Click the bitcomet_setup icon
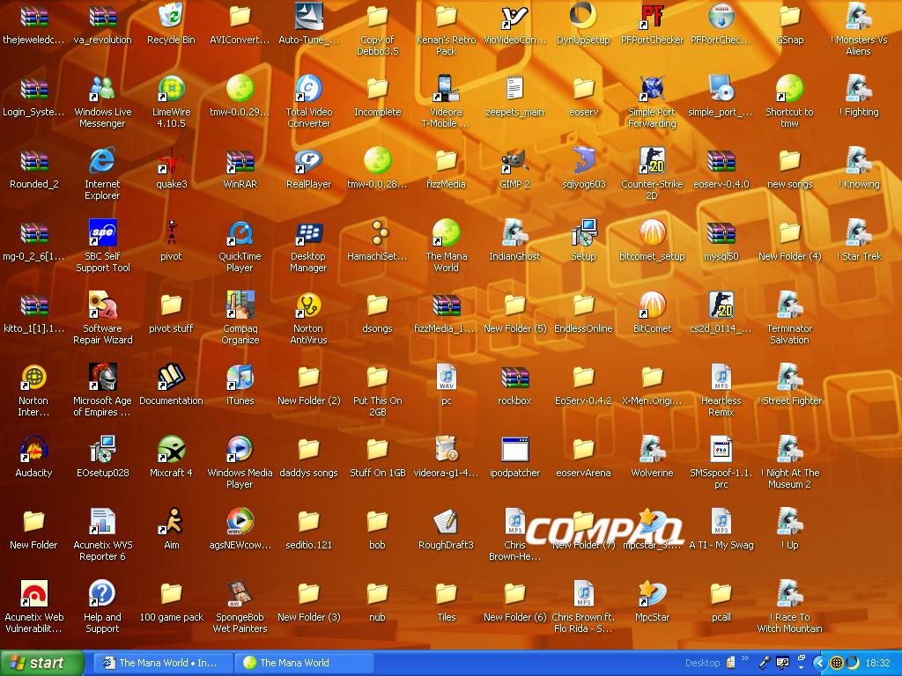 pyautogui.click(x=653, y=232)
